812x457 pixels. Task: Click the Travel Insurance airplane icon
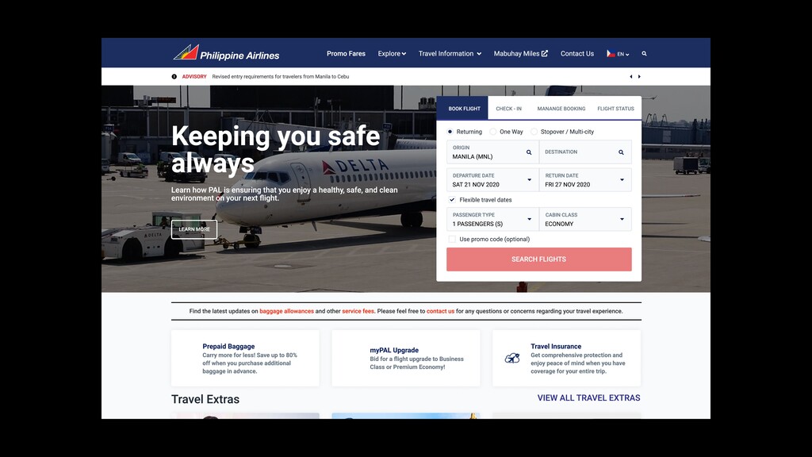[512, 358]
